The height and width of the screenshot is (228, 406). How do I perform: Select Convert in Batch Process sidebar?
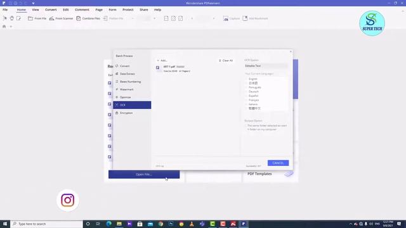pyautogui.click(x=132, y=66)
